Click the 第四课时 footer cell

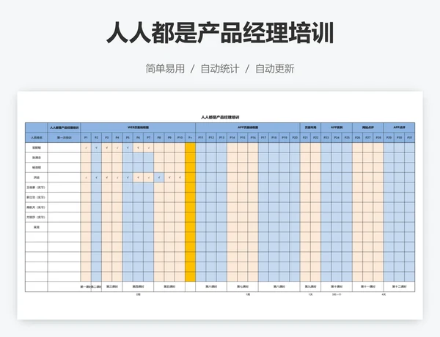click(x=138, y=286)
